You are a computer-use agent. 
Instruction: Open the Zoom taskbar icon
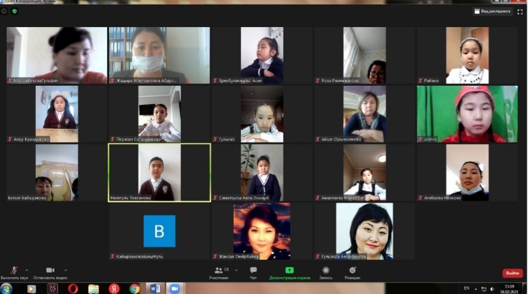point(175,289)
